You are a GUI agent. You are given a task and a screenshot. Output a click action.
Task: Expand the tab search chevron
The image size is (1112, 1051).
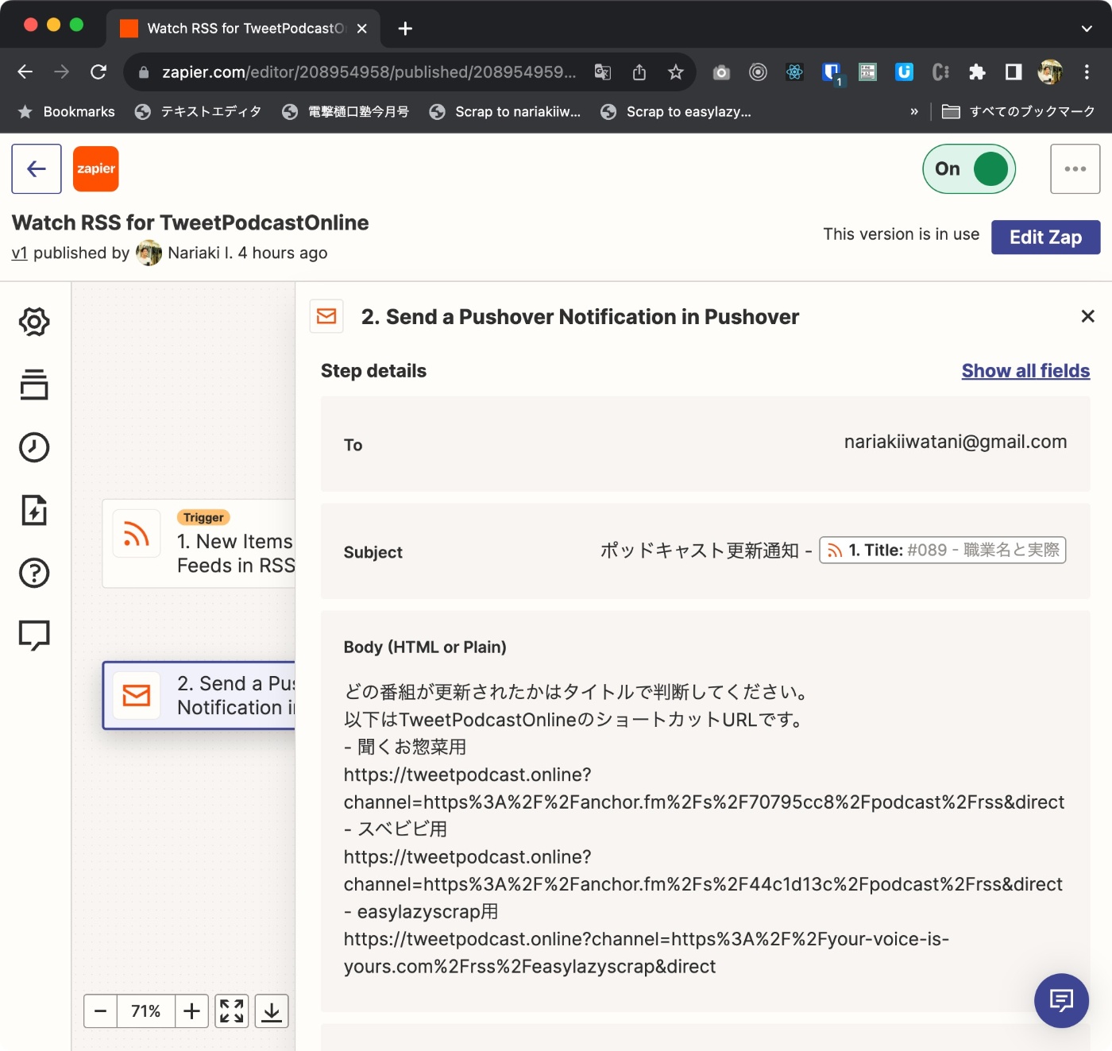tap(1087, 29)
